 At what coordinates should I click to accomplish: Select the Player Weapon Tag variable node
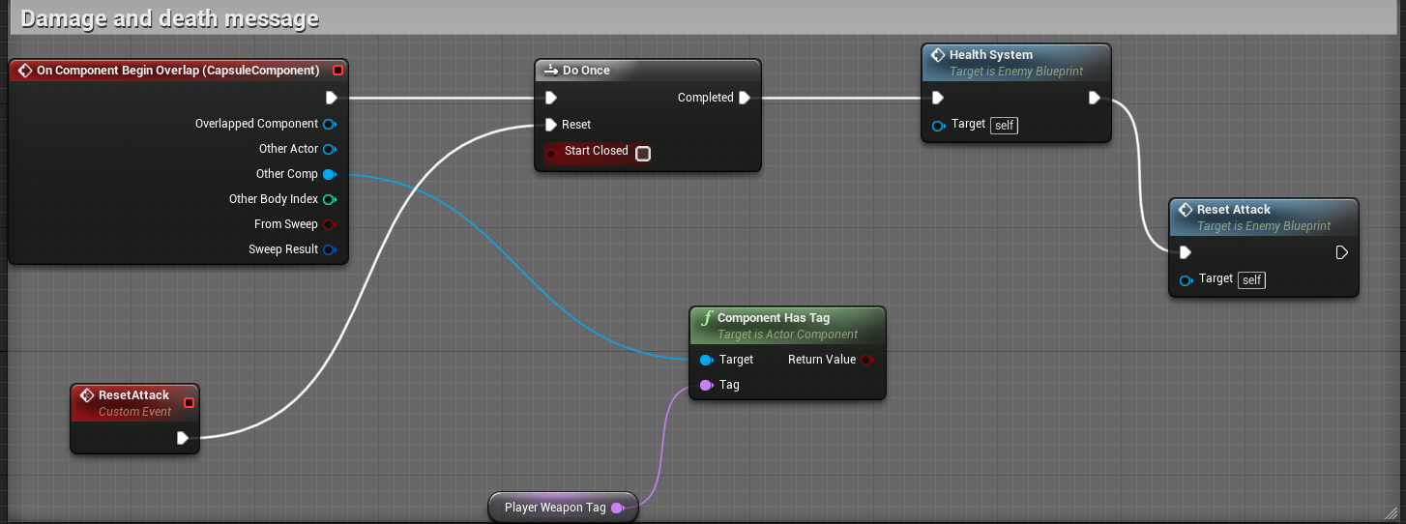pyautogui.click(x=555, y=508)
